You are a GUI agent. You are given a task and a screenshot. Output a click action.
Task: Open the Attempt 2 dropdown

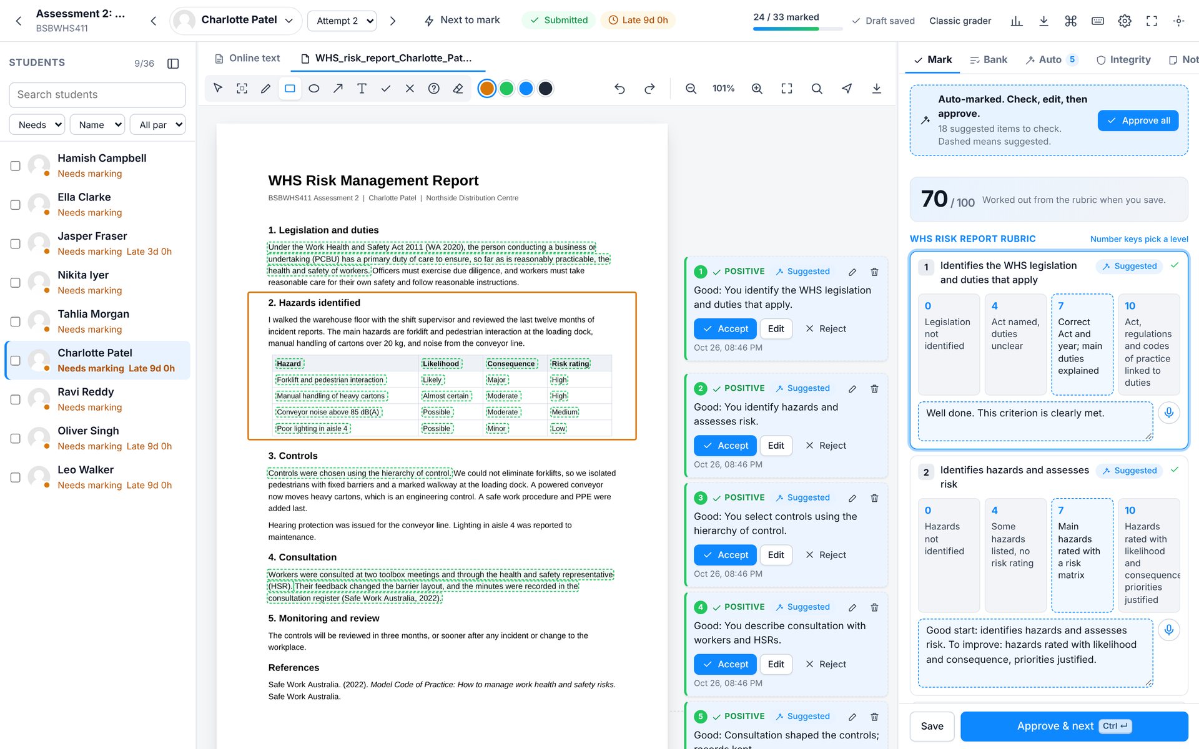pyautogui.click(x=342, y=21)
